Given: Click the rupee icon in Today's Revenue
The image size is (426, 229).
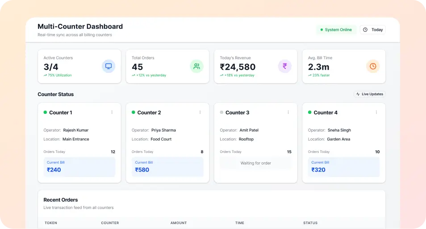Looking at the screenshot, I should [x=284, y=66].
